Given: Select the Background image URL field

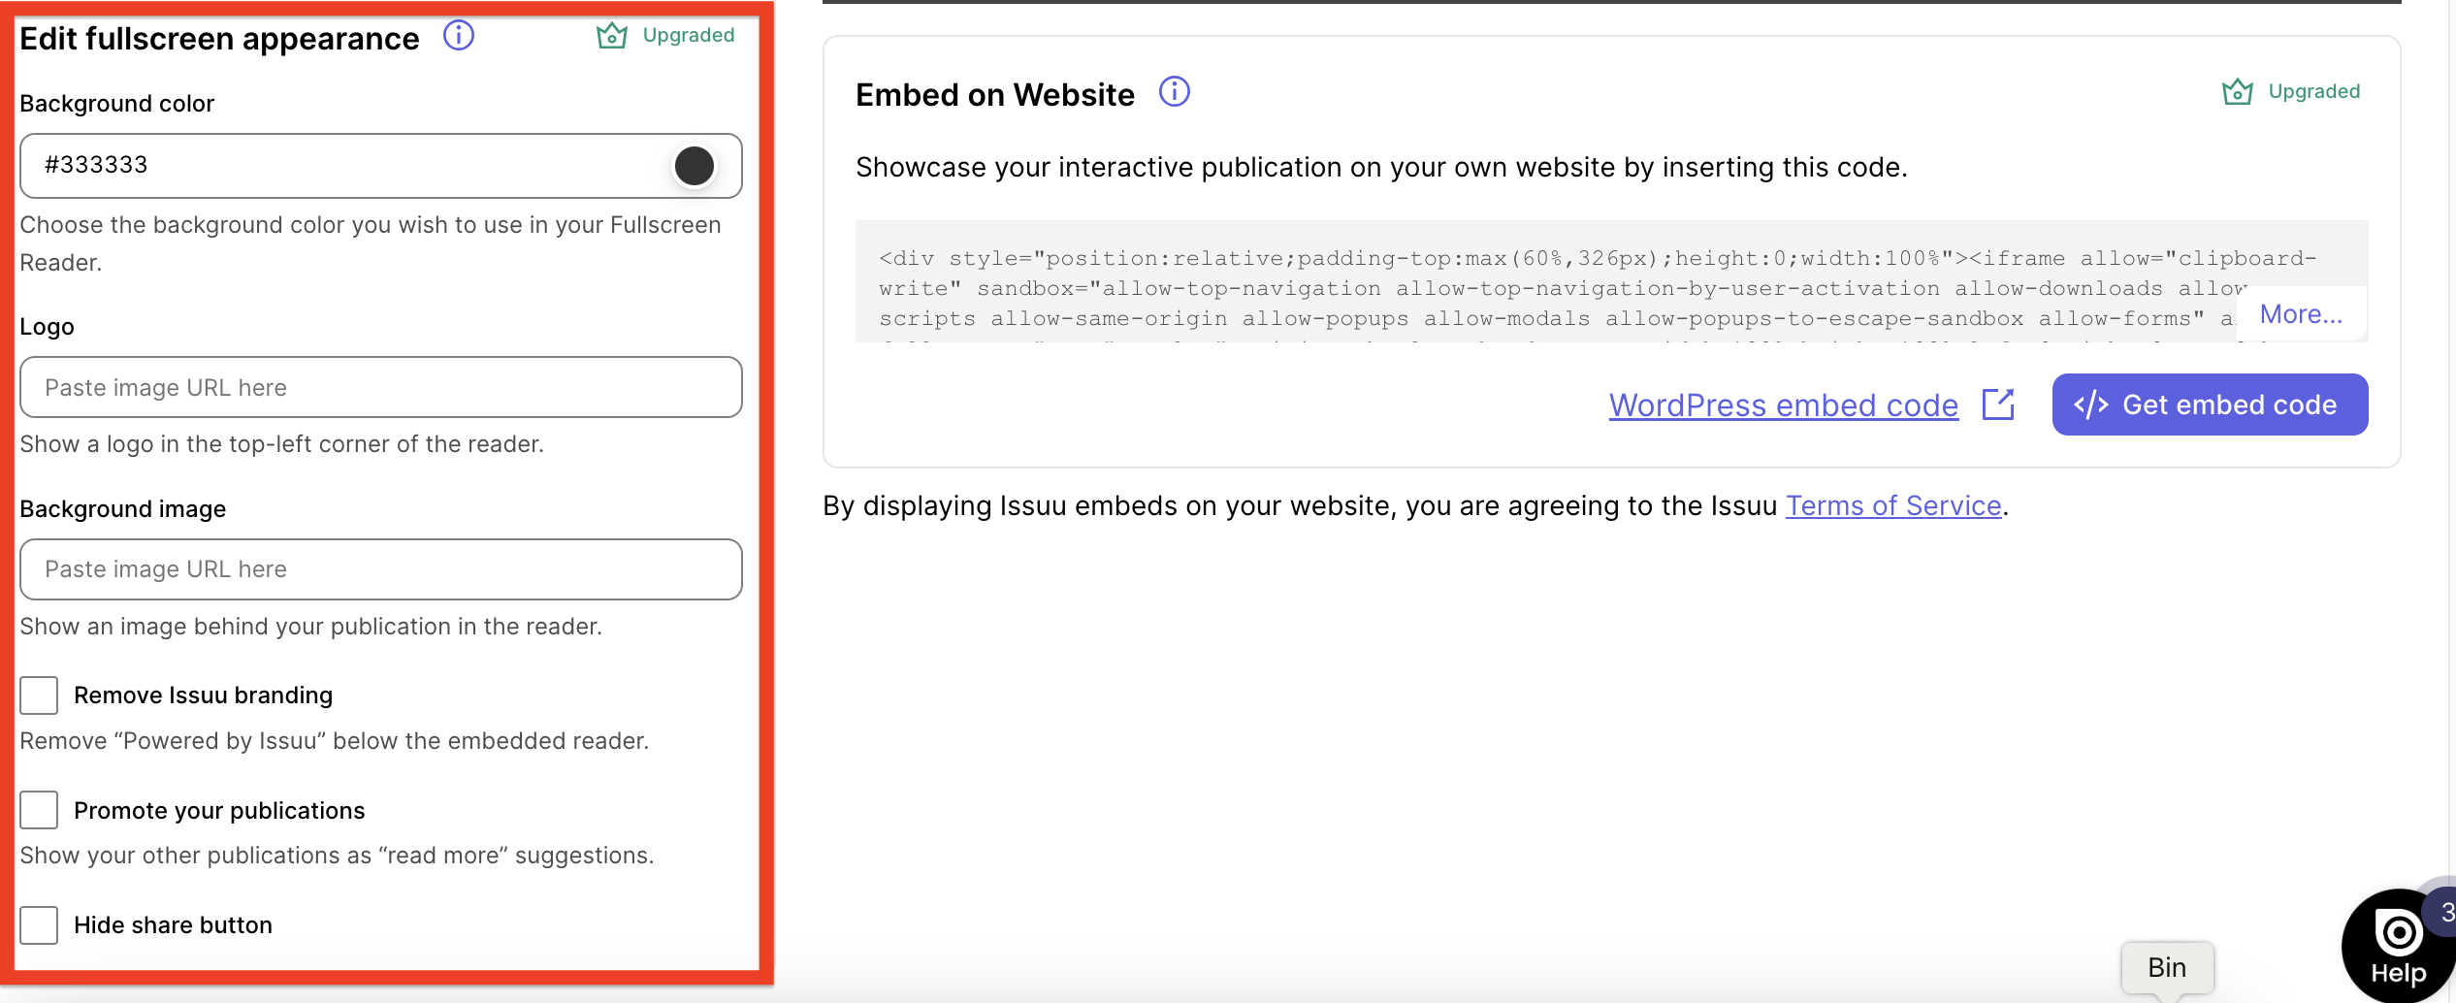Looking at the screenshot, I should coord(380,569).
